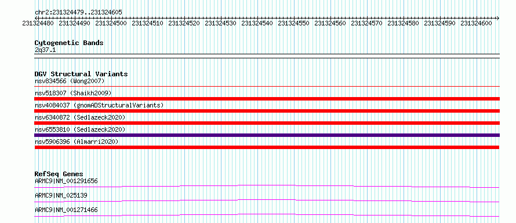Select the red bar for nsv518307
Screen dimensions: 516x223
[267, 99]
